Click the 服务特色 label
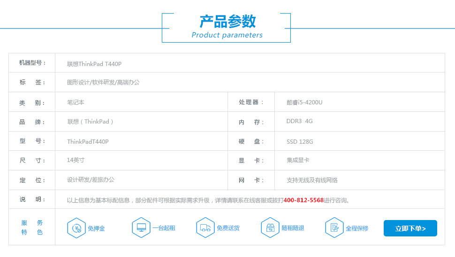 pos(32,228)
